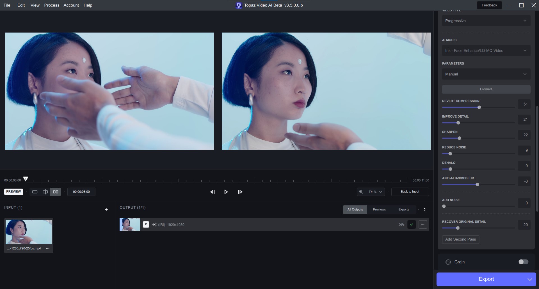539x289 pixels.
Task: Switch to split view compare icon
Action: (45, 192)
